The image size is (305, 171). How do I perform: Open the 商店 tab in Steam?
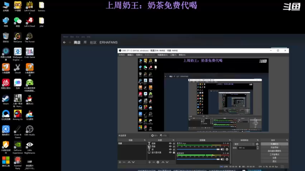[x=77, y=42]
